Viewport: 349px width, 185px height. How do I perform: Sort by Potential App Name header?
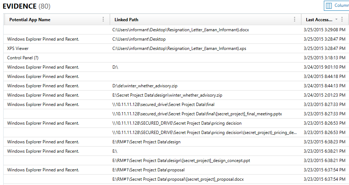point(30,20)
